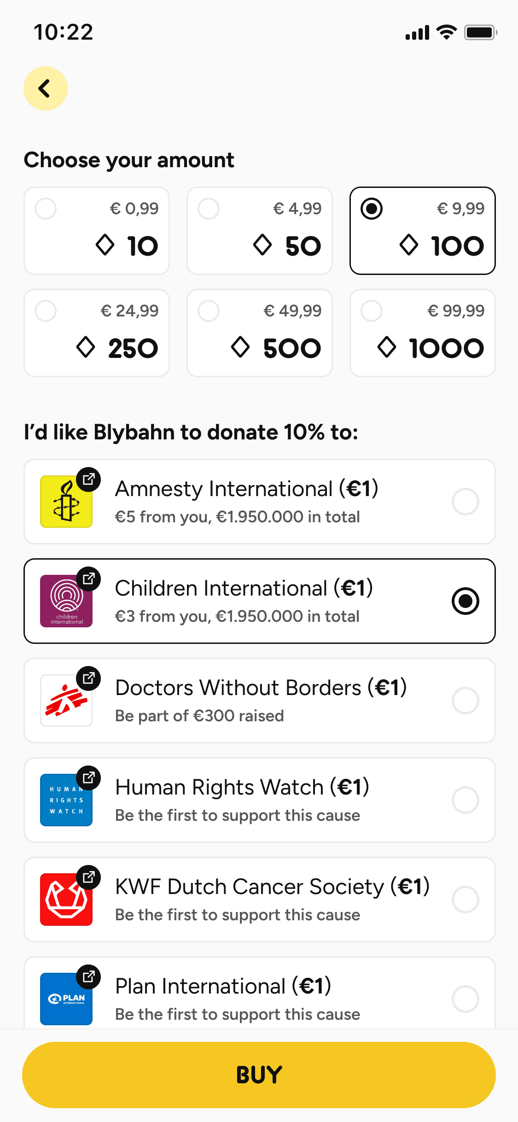The image size is (518, 1122).
Task: Choose Human Rights Watch radio button
Action: coord(465,800)
